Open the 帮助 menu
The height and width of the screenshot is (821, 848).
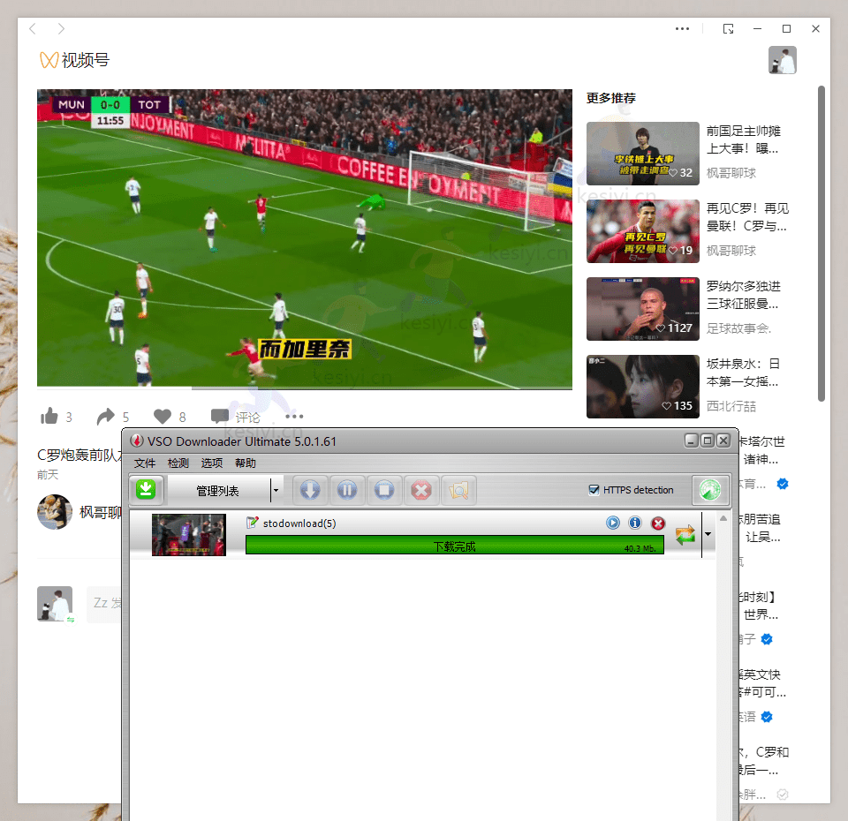pos(246,463)
